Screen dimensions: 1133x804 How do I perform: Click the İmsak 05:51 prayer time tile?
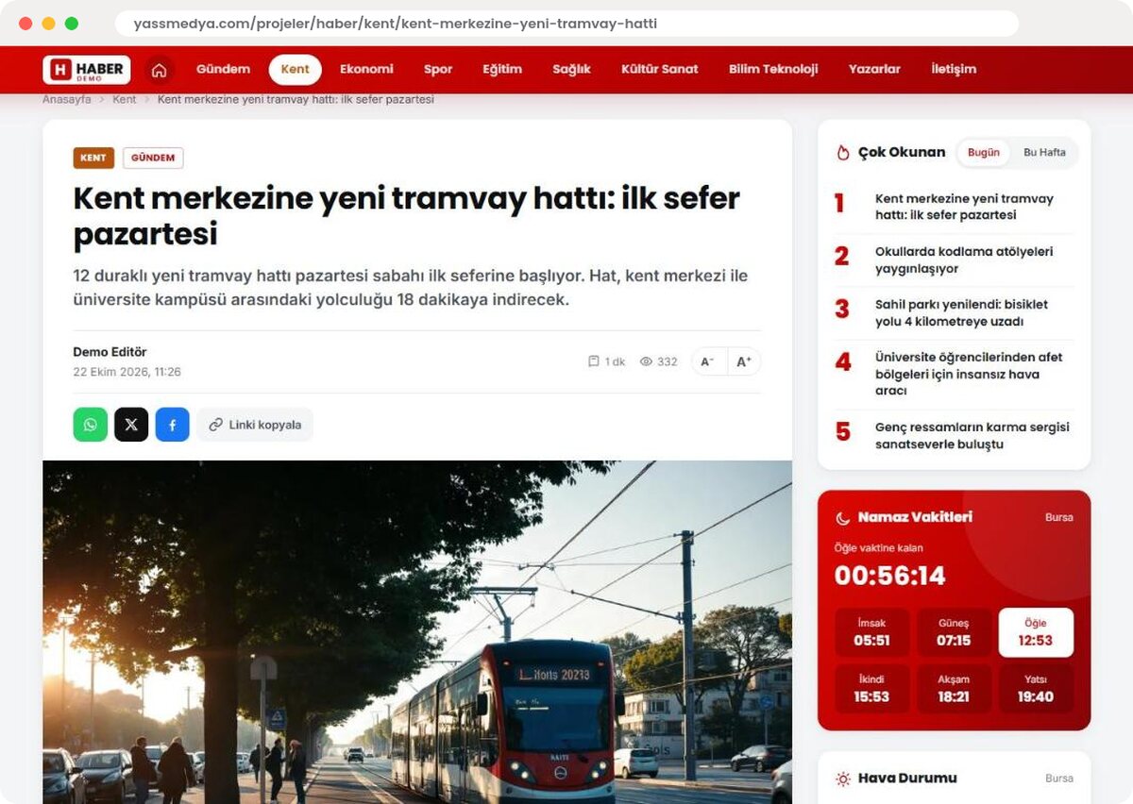pos(872,632)
